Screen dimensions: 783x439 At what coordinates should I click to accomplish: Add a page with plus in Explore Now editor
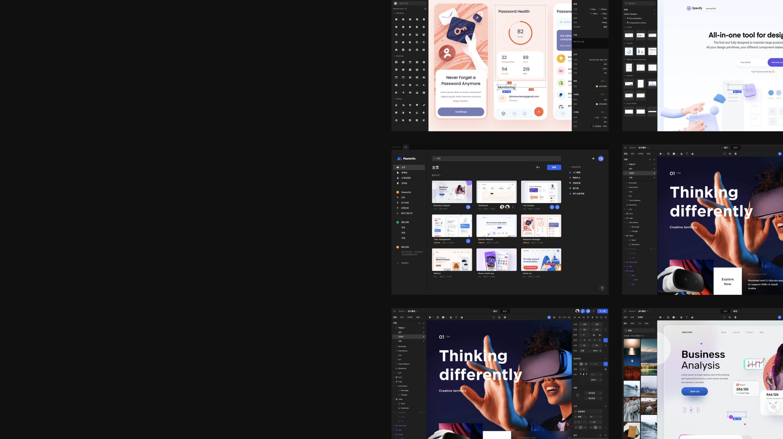click(650, 159)
